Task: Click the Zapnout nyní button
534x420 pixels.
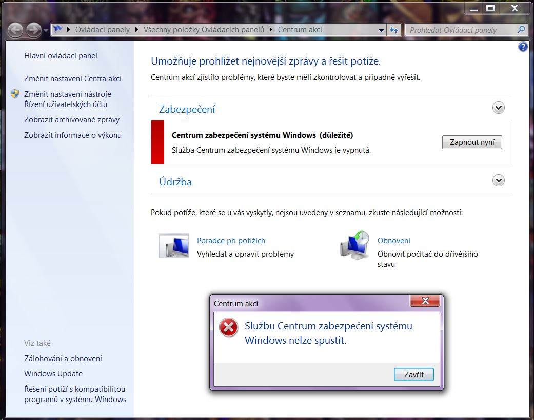Action: (x=472, y=142)
